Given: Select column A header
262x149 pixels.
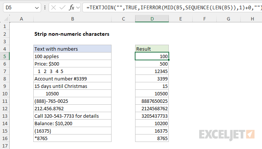Looking at the screenshot, I should [x=22, y=19].
